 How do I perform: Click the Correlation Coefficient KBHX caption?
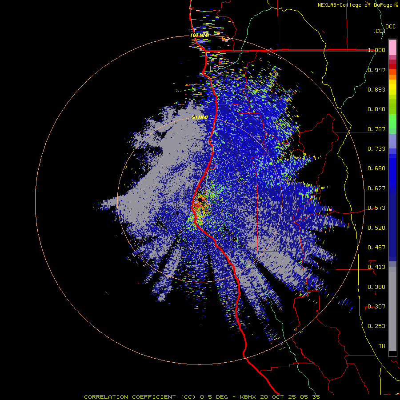(202, 397)
